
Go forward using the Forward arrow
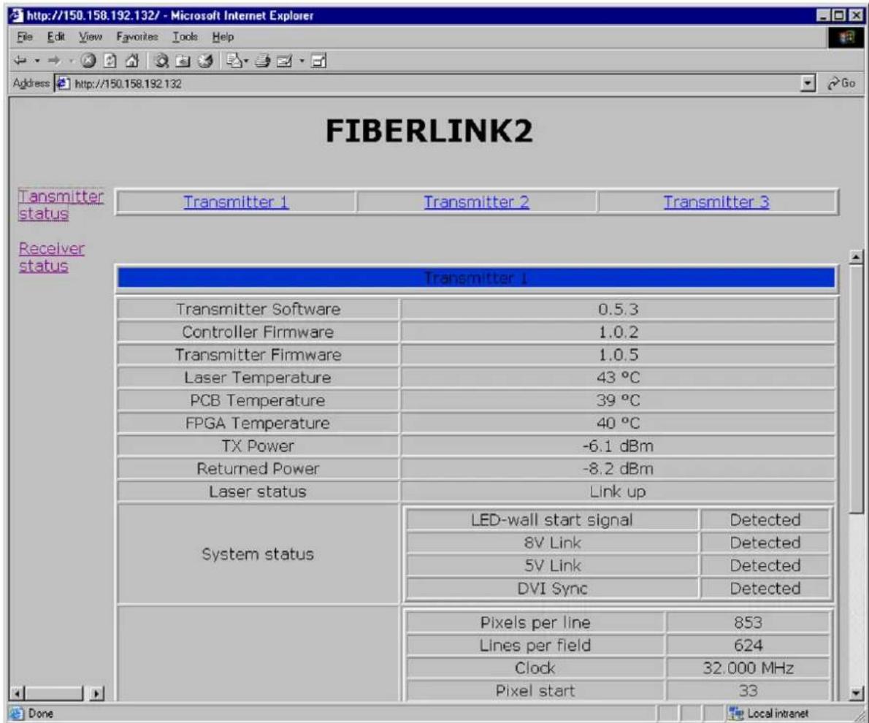(54, 61)
